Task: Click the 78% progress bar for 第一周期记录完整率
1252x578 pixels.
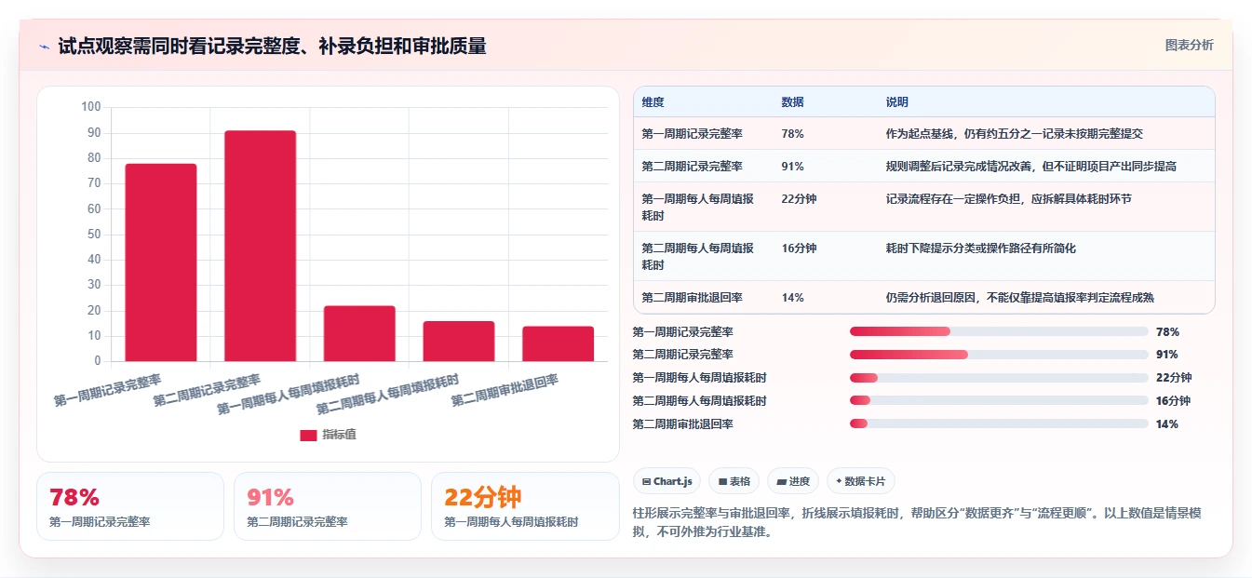Action: [999, 331]
